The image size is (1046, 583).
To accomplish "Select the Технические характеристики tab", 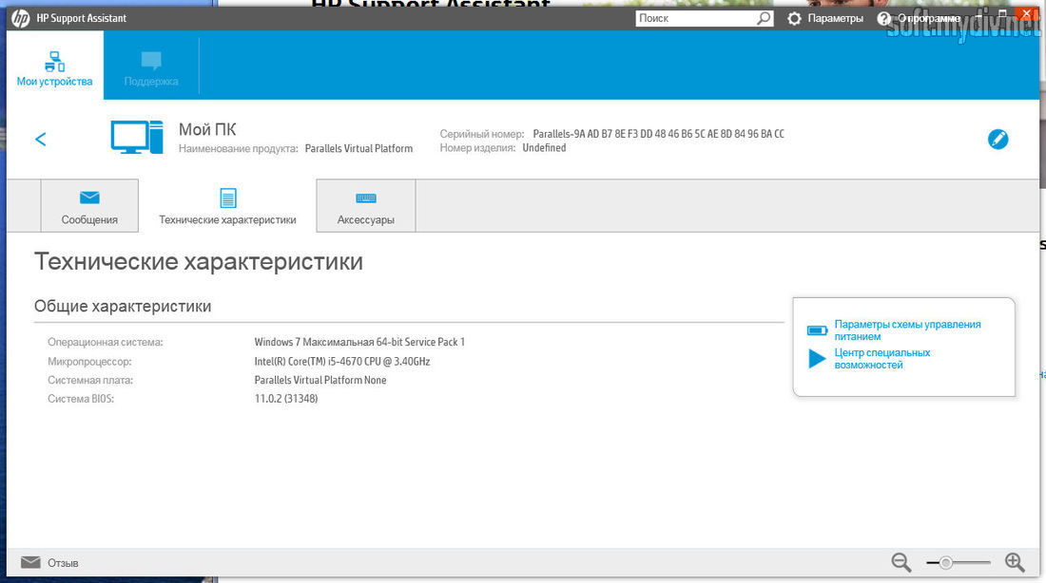I will (227, 206).
